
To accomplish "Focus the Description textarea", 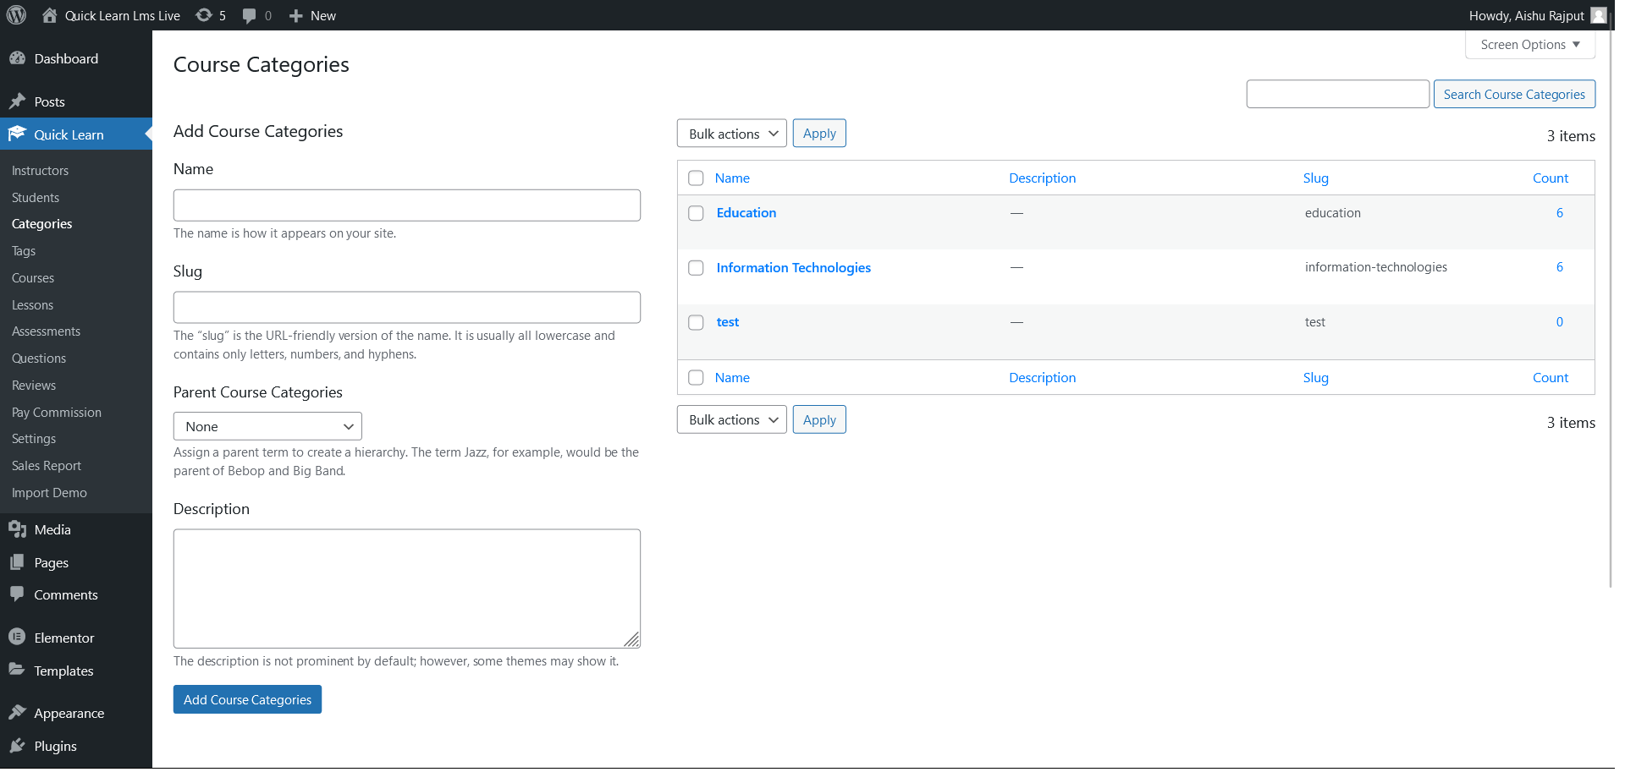I will click(x=407, y=589).
